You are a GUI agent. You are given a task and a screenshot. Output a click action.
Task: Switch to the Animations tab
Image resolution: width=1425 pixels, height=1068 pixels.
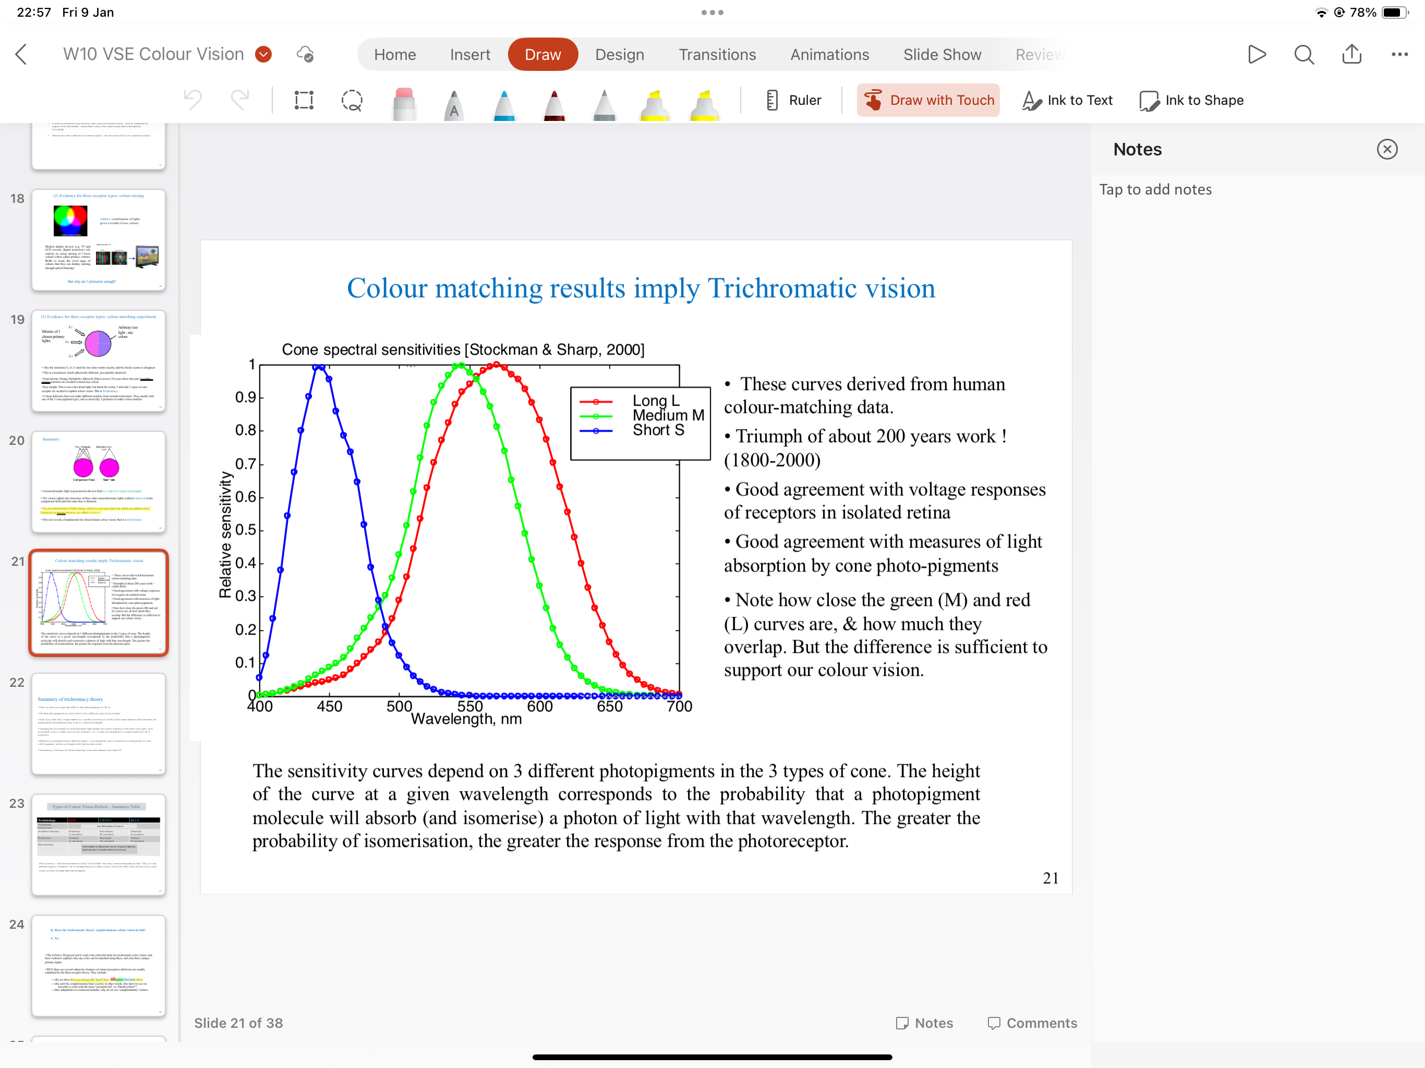(x=830, y=54)
